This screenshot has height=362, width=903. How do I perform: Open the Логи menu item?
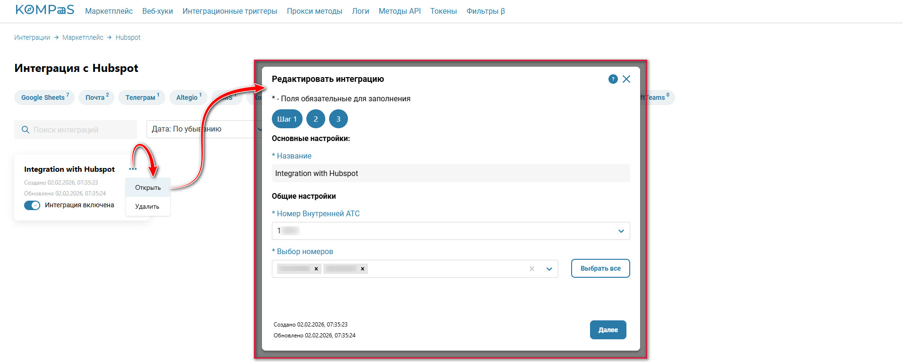(360, 11)
